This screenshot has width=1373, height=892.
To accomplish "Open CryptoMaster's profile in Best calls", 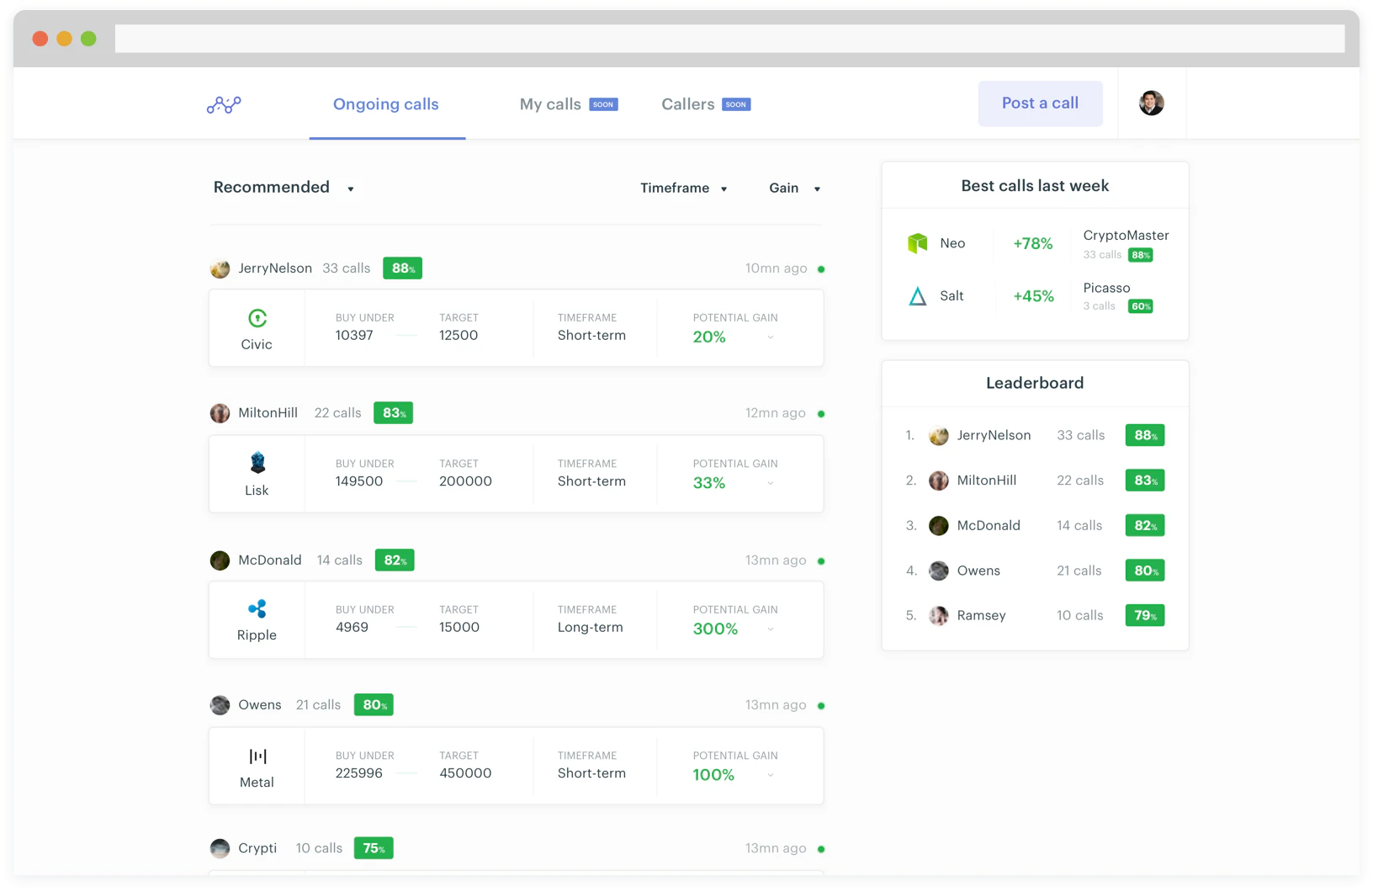I will click(1126, 236).
